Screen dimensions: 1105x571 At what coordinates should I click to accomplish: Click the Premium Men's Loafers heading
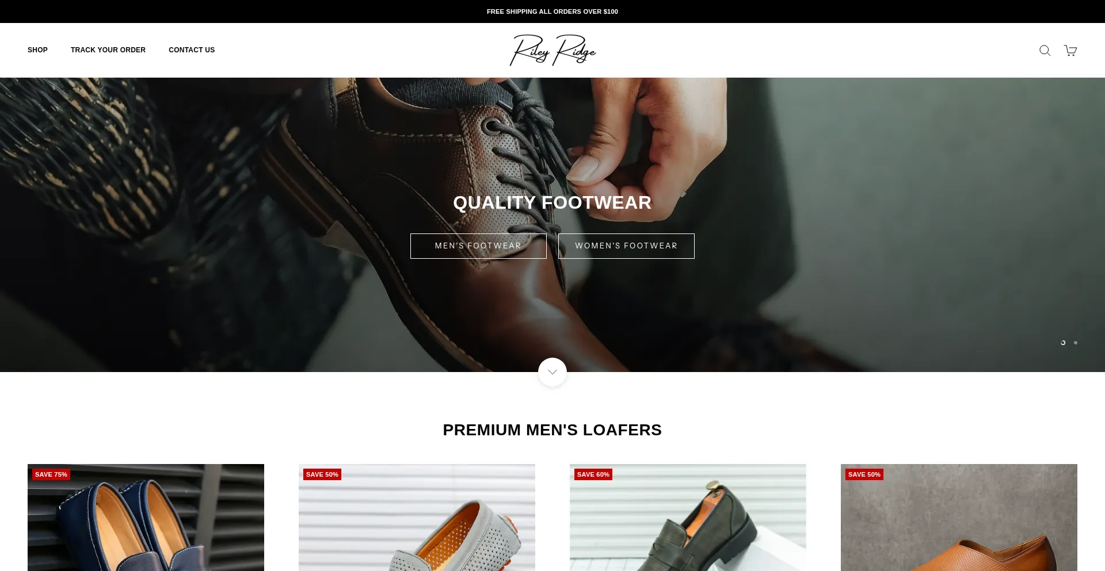pyautogui.click(x=552, y=430)
